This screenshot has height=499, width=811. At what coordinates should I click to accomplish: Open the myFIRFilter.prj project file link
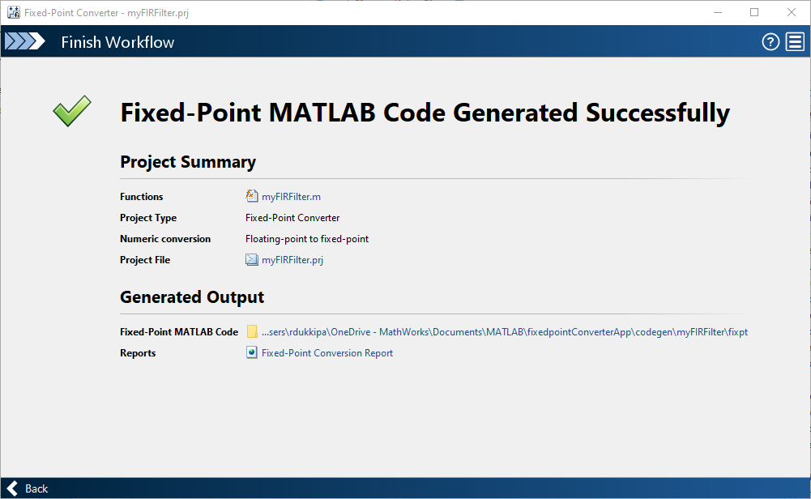click(x=292, y=260)
